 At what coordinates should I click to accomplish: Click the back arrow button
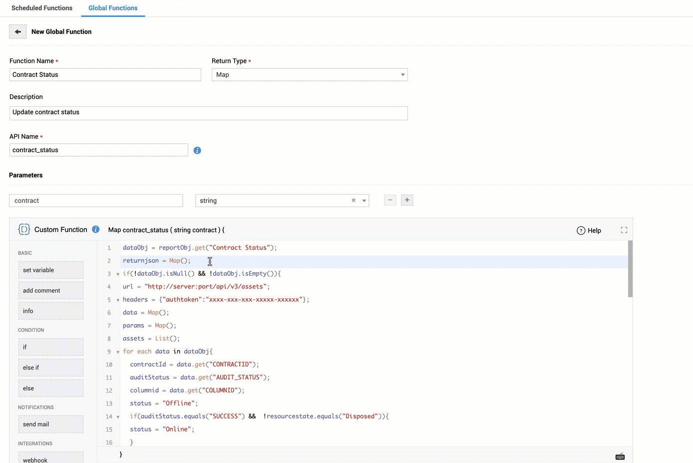click(17, 31)
